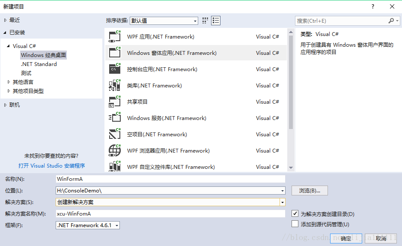Click the Windows 服务 template icon

pos(115,118)
